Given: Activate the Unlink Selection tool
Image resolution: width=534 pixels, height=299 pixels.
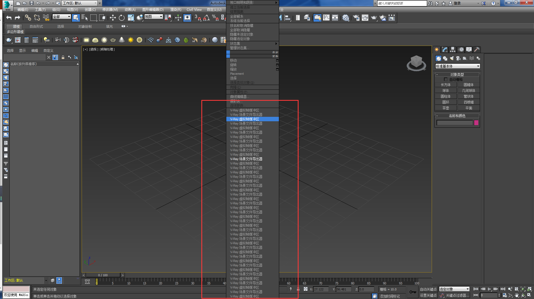Looking at the screenshot, I should (x=37, y=18).
